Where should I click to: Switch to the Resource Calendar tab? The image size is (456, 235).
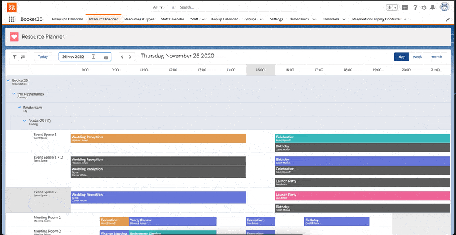click(x=67, y=19)
